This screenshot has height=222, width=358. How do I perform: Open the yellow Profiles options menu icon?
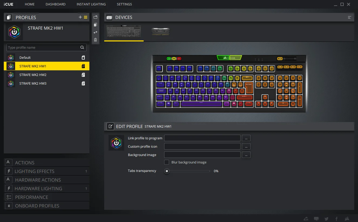(86, 17)
